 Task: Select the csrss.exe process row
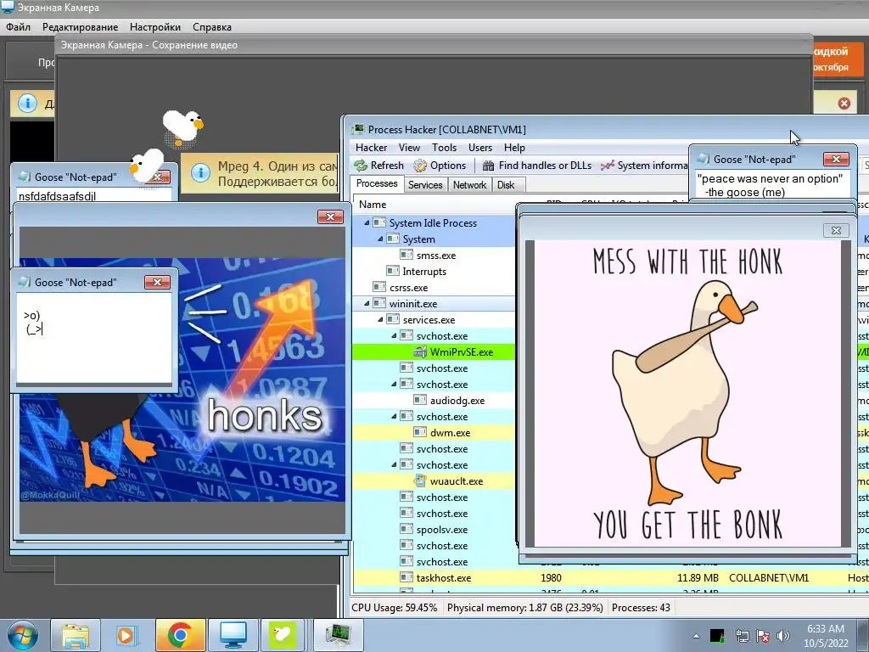coord(434,288)
